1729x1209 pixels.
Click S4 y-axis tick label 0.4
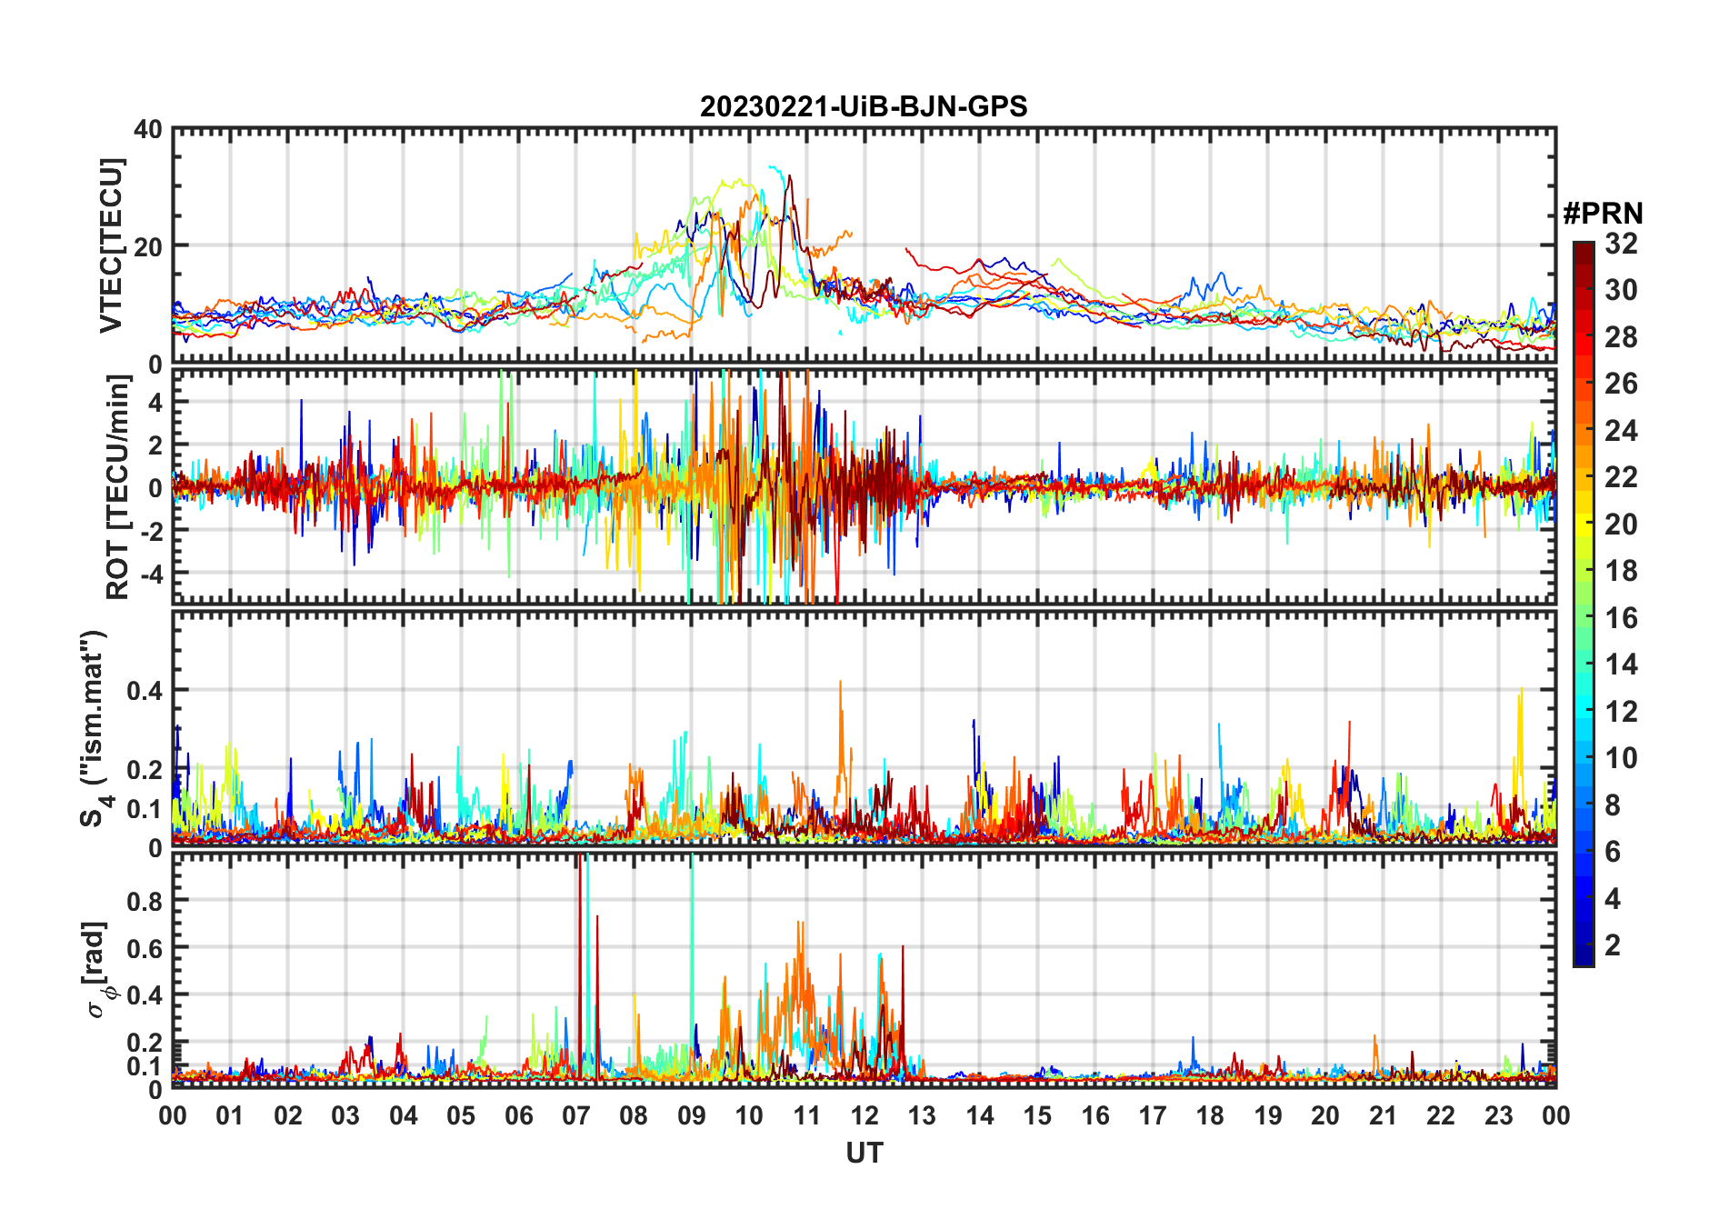tap(145, 691)
